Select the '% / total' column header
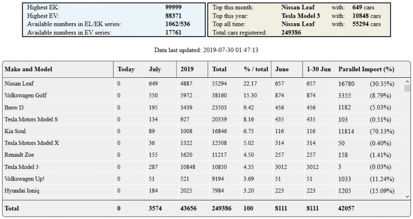 256,70
